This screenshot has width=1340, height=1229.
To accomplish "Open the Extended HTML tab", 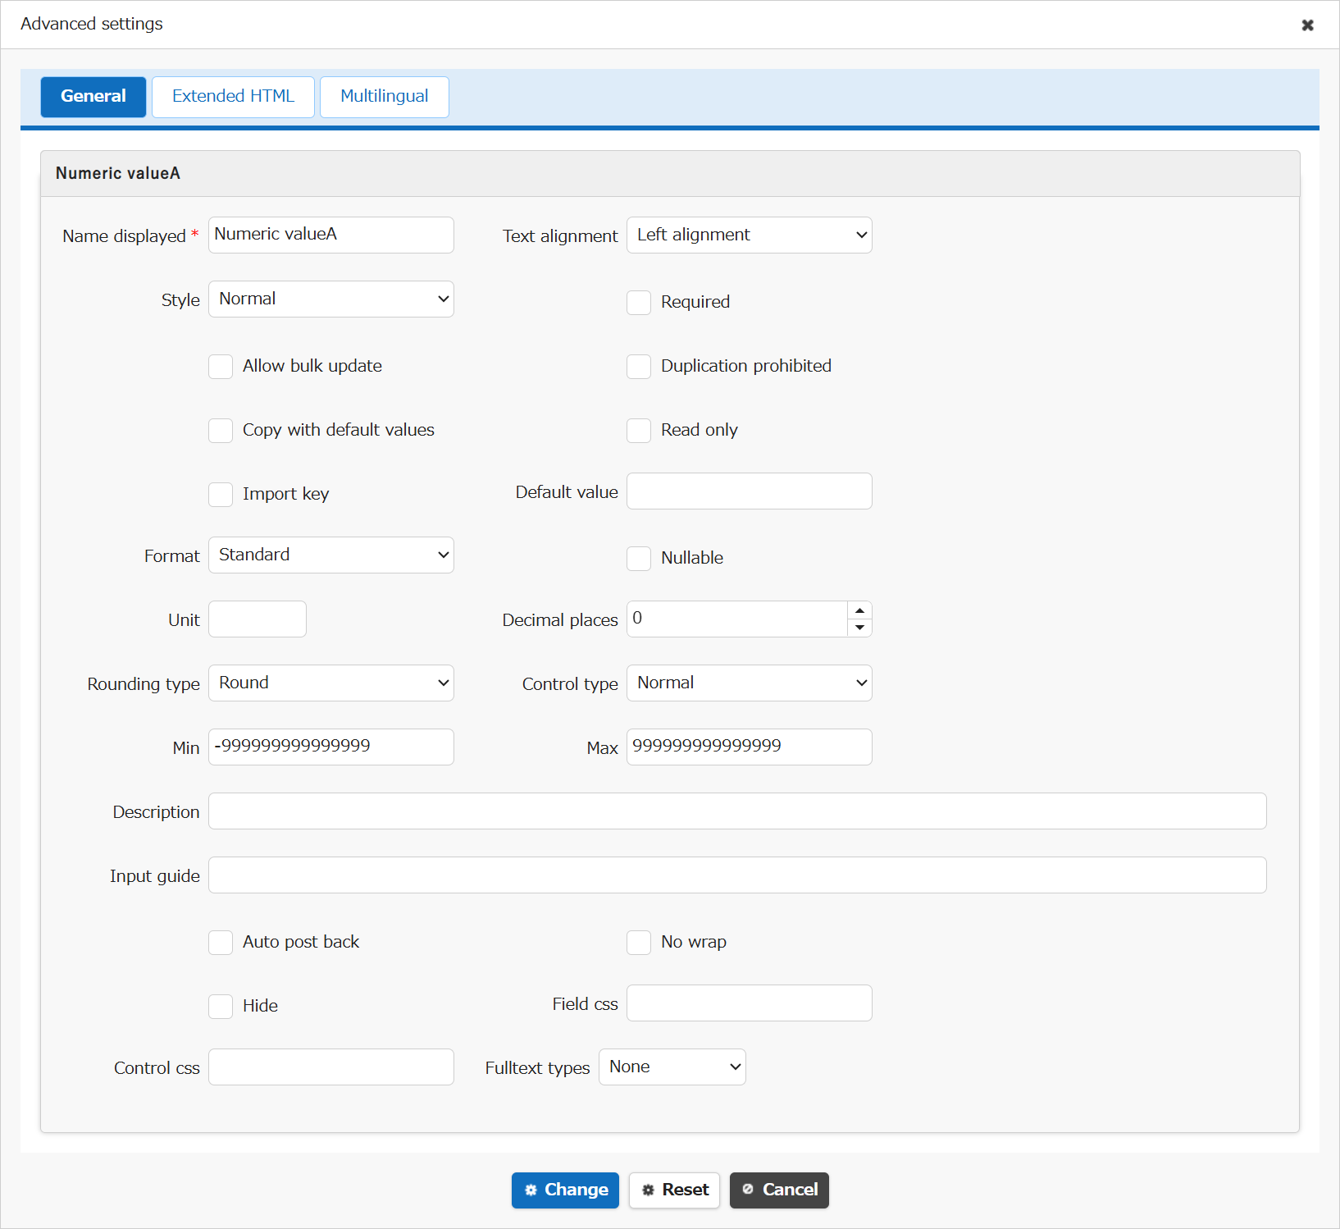I will click(233, 97).
